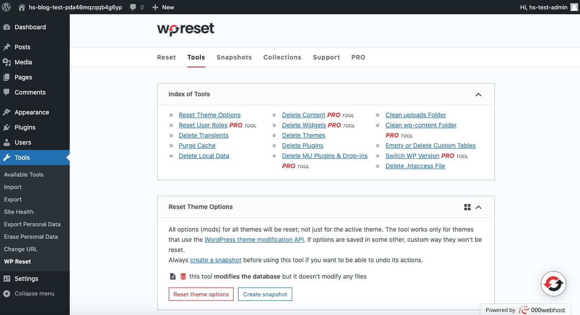Open the grid icon on the Reset Theme Options card
The image size is (580, 315).
click(x=467, y=207)
